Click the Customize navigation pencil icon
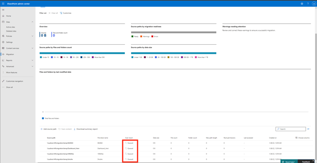The image size is (317, 163). pyautogui.click(x=3, y=81)
